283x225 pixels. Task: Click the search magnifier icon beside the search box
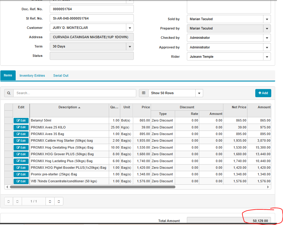click(9, 93)
